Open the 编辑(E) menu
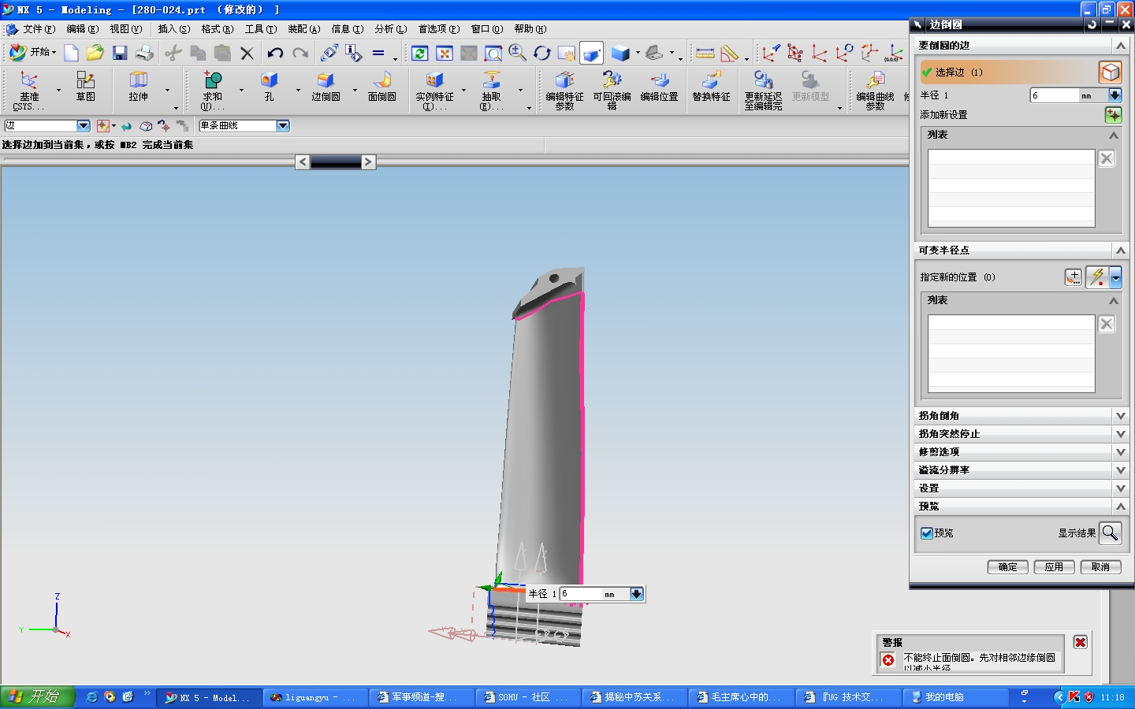1135x709 pixels. click(83, 29)
